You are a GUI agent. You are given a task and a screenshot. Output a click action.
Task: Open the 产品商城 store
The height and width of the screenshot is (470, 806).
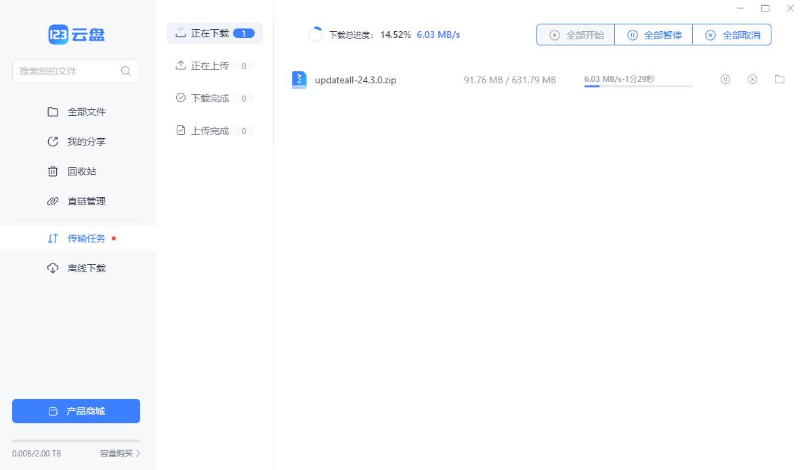point(76,411)
